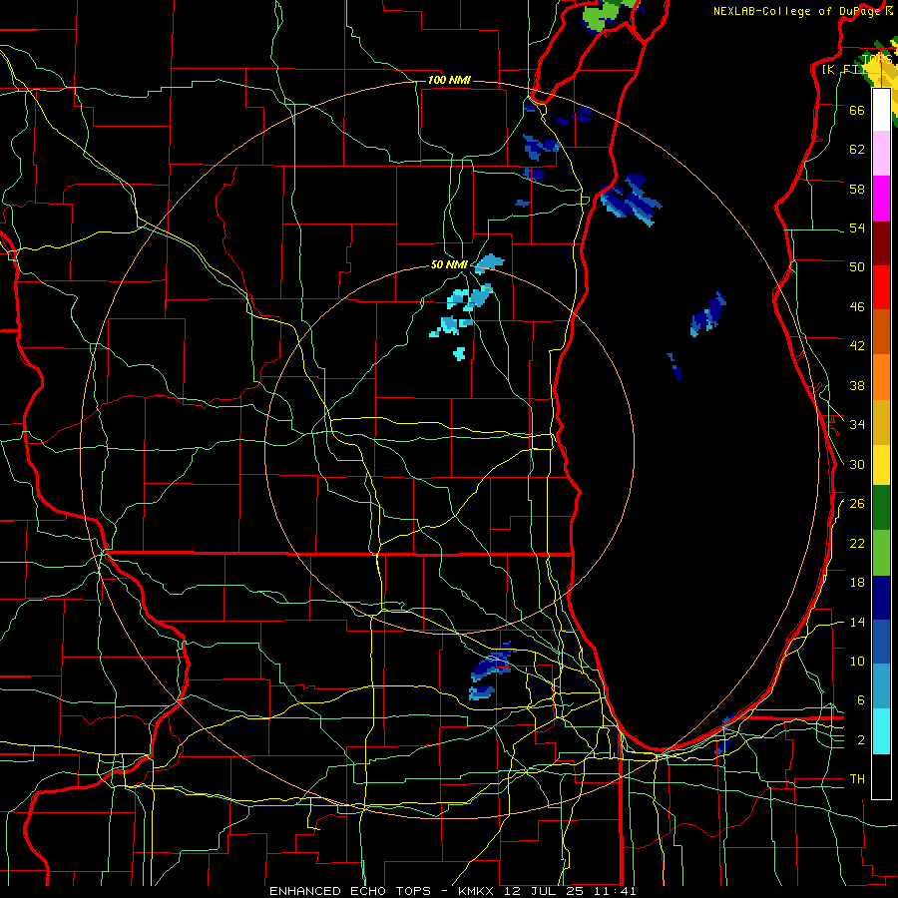Click the '38' scale label
This screenshot has height=898, width=898.
pyautogui.click(x=857, y=385)
